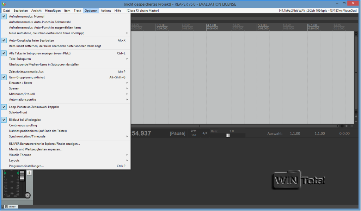Image resolution: width=361 pixels, height=211 pixels.
Task: Choose Item-Inhalt entfernen hinter anderen Items
Action: [66, 46]
